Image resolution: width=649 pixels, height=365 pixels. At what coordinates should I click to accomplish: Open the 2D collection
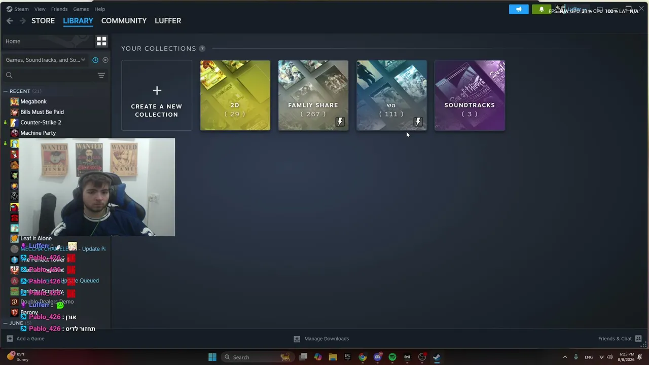pyautogui.click(x=235, y=95)
